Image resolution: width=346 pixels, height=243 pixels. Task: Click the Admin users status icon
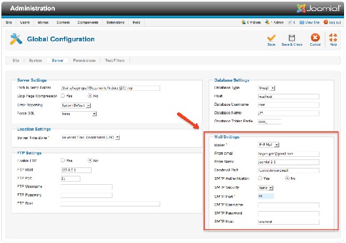point(267,22)
